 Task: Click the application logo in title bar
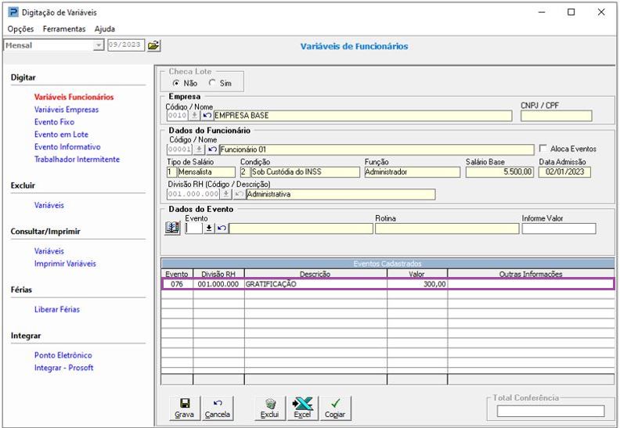click(x=13, y=13)
